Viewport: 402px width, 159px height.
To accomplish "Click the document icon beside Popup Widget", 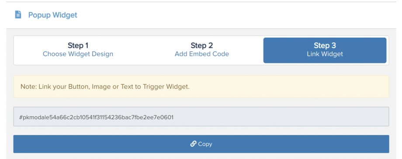I will [x=18, y=14].
